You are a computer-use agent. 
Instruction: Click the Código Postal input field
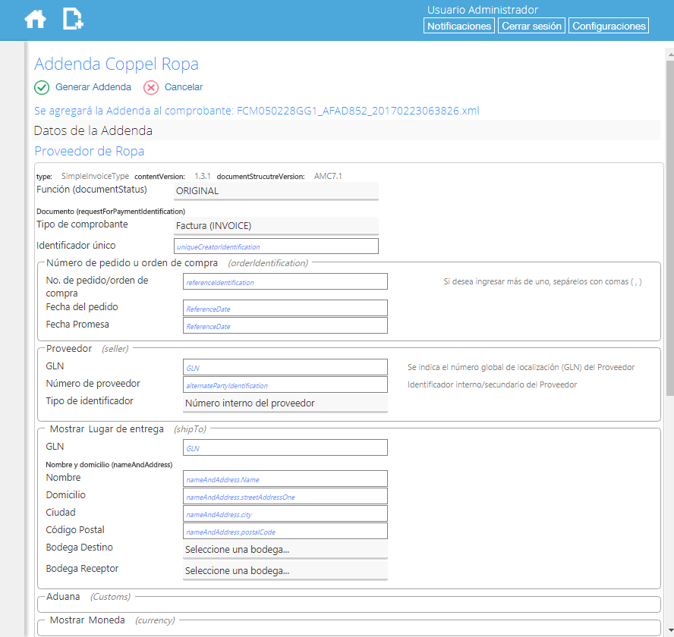coord(285,531)
